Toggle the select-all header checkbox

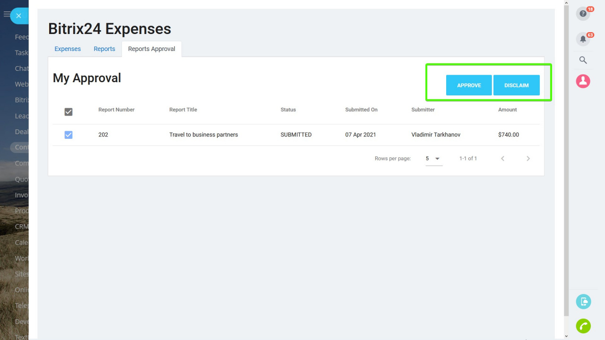pyautogui.click(x=69, y=112)
